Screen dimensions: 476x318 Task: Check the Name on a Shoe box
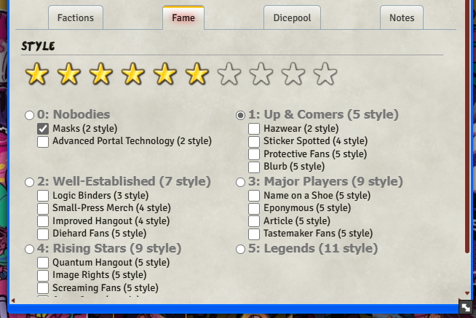(x=254, y=196)
